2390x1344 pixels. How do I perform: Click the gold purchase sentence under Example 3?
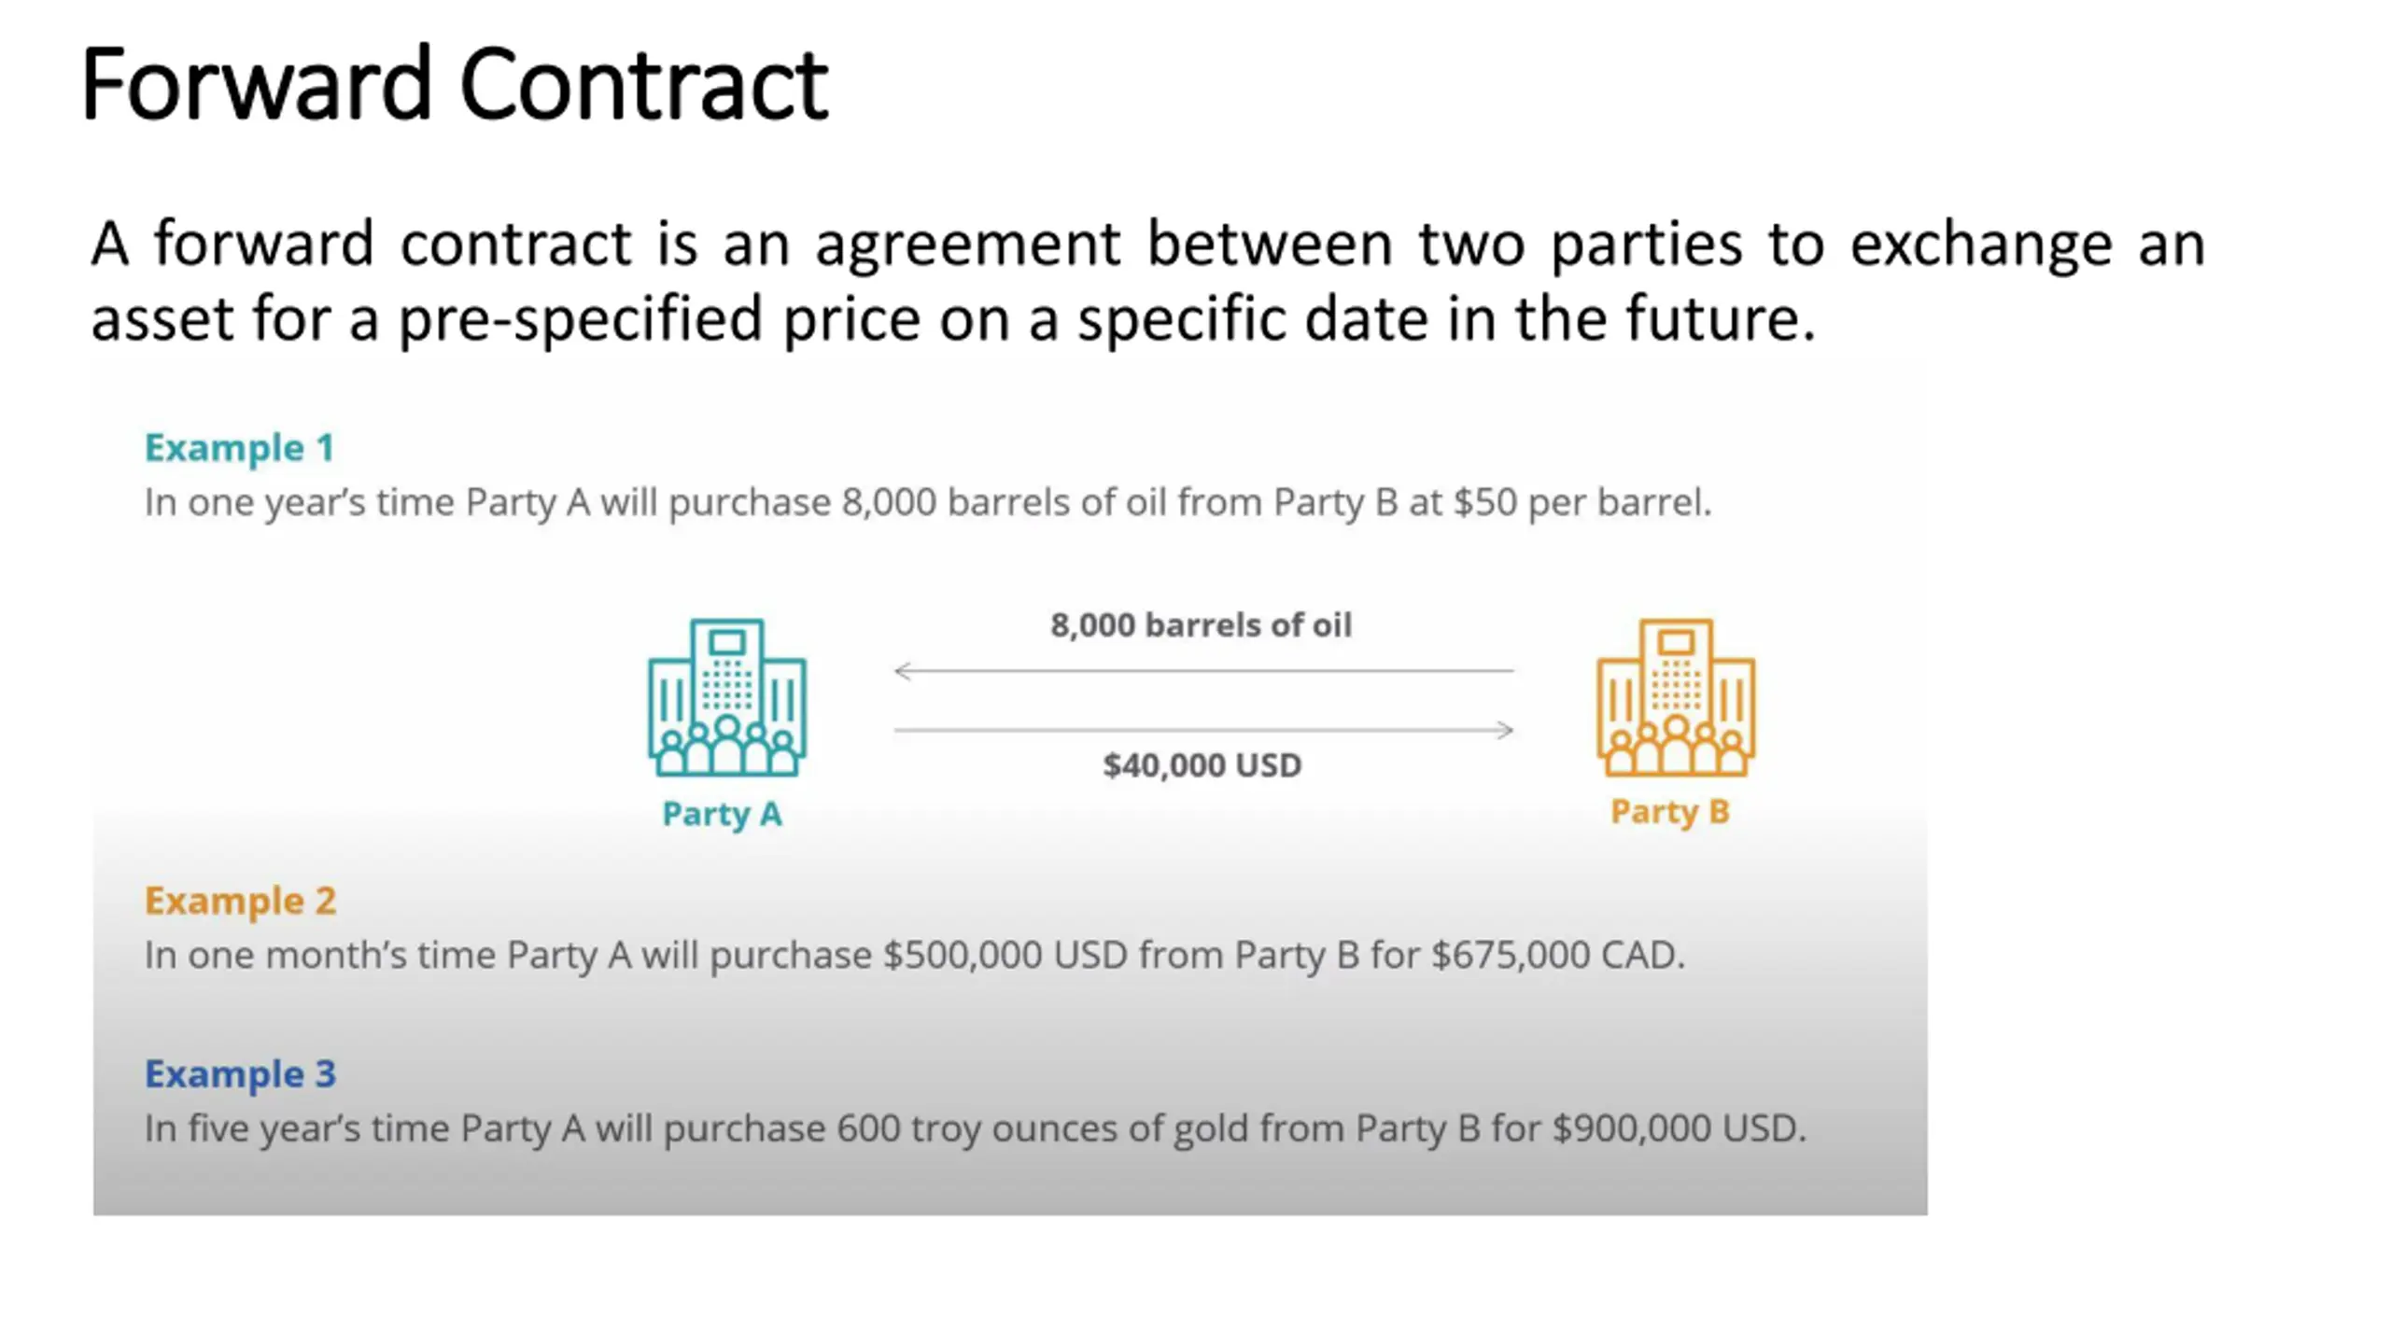976,1129
